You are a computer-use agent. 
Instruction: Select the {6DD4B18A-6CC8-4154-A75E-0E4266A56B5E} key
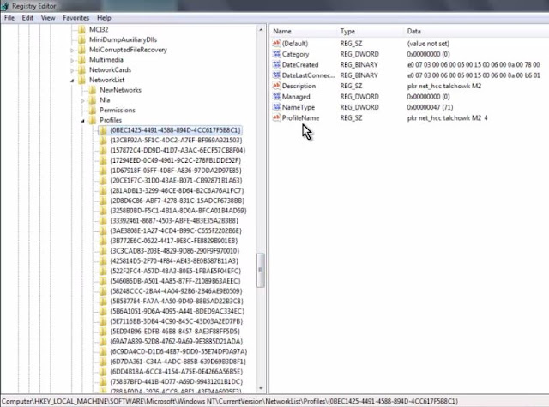pos(176,372)
